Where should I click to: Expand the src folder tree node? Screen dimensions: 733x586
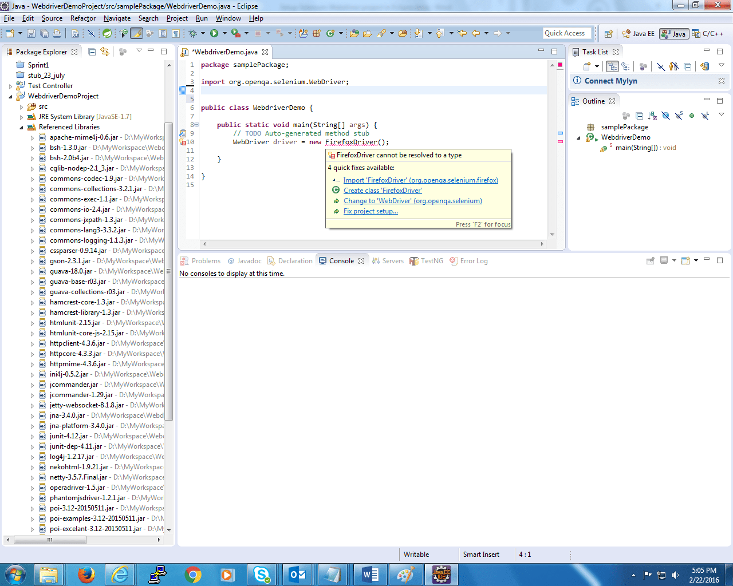[22, 107]
